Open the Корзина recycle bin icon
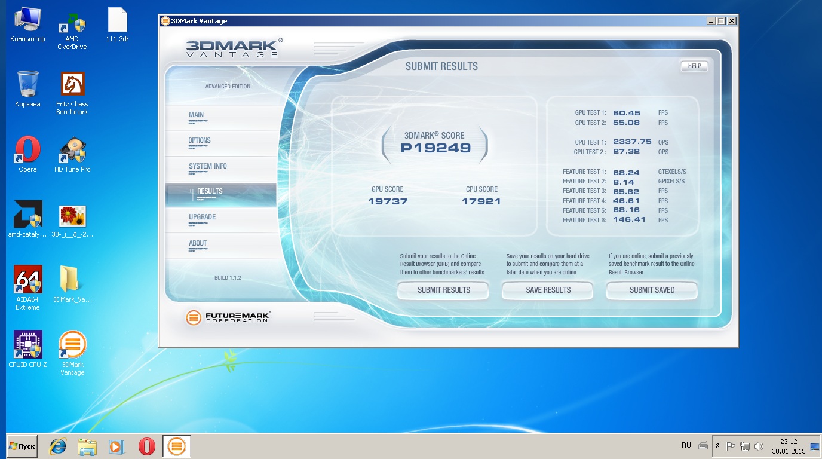 [27, 90]
